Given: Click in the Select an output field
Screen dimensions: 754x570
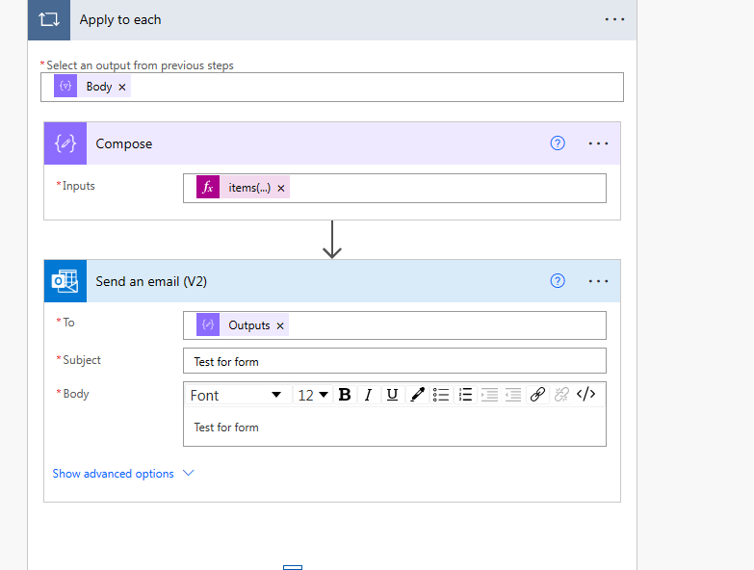Looking at the screenshot, I should point(332,87).
